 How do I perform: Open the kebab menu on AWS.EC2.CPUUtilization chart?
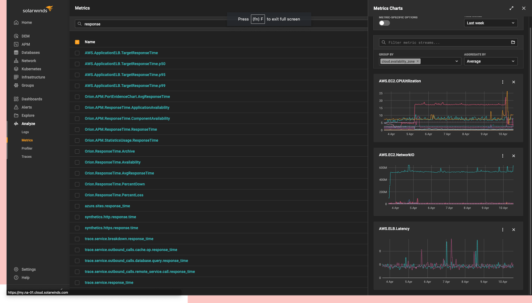tap(502, 82)
